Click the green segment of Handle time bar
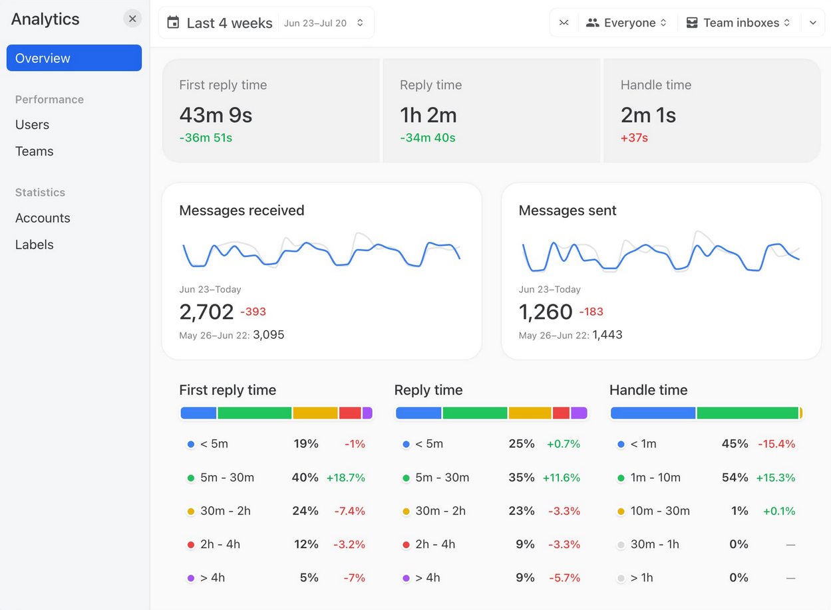Image resolution: width=831 pixels, height=610 pixels. click(748, 413)
